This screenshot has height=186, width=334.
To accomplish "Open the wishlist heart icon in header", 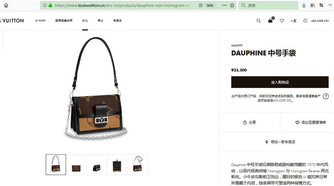I will (x=282, y=20).
